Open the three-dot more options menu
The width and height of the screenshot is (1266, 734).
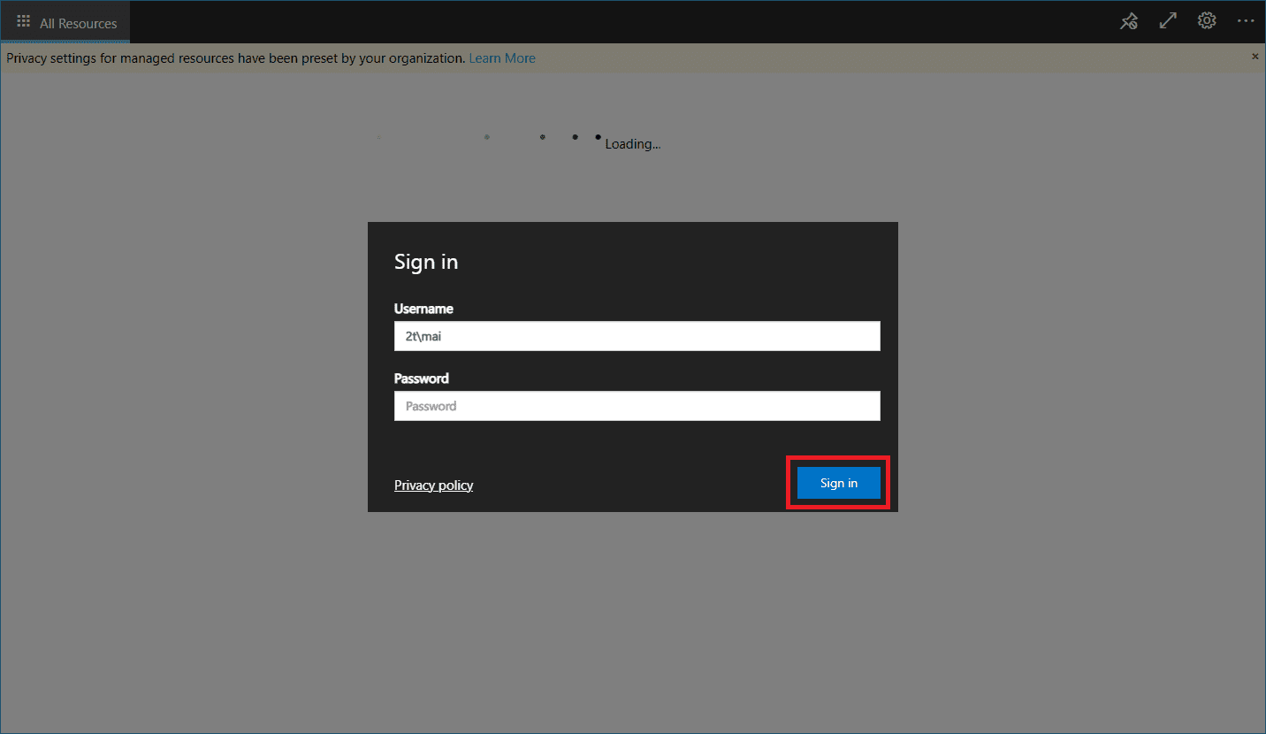1246,21
